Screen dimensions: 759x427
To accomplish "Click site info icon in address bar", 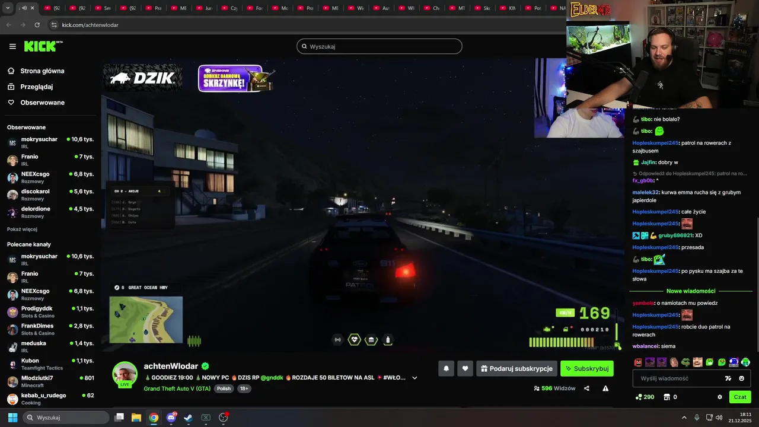I will point(54,25).
